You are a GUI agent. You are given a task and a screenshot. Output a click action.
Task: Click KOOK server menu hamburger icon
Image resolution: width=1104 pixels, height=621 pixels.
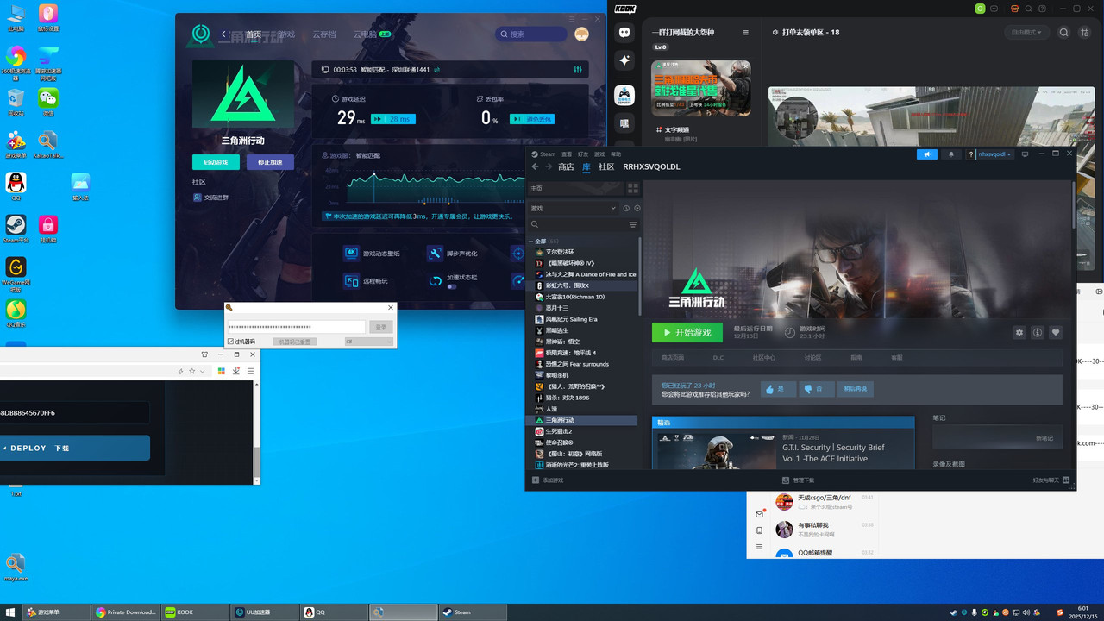point(746,33)
